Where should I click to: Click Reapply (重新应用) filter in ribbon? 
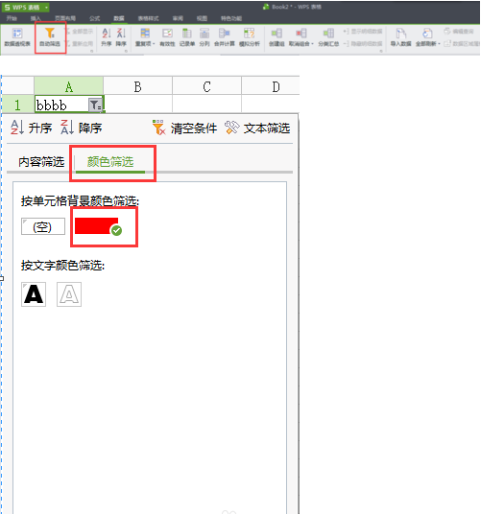pos(79,43)
